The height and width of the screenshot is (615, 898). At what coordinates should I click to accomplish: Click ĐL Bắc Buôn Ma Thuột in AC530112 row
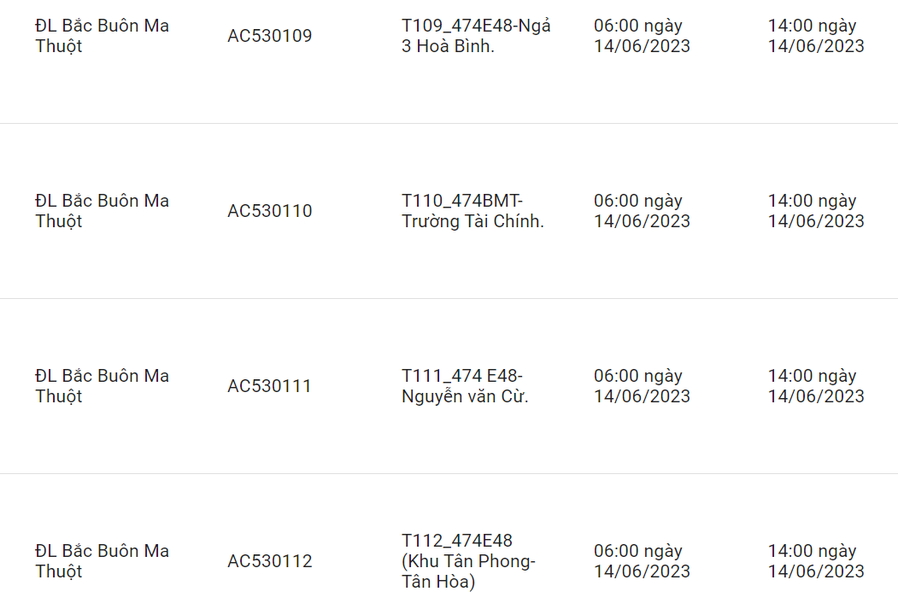(x=102, y=561)
